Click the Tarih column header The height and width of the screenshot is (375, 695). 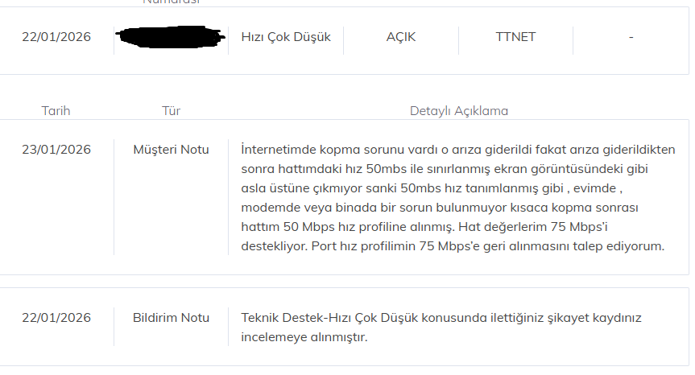[x=56, y=111]
